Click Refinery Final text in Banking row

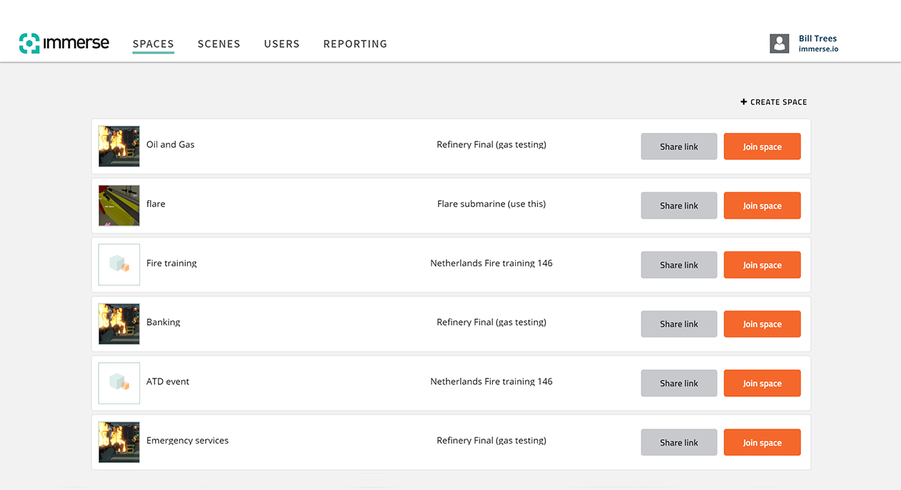click(x=492, y=322)
